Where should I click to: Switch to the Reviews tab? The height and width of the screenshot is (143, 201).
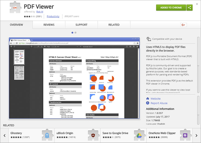coord(49,25)
